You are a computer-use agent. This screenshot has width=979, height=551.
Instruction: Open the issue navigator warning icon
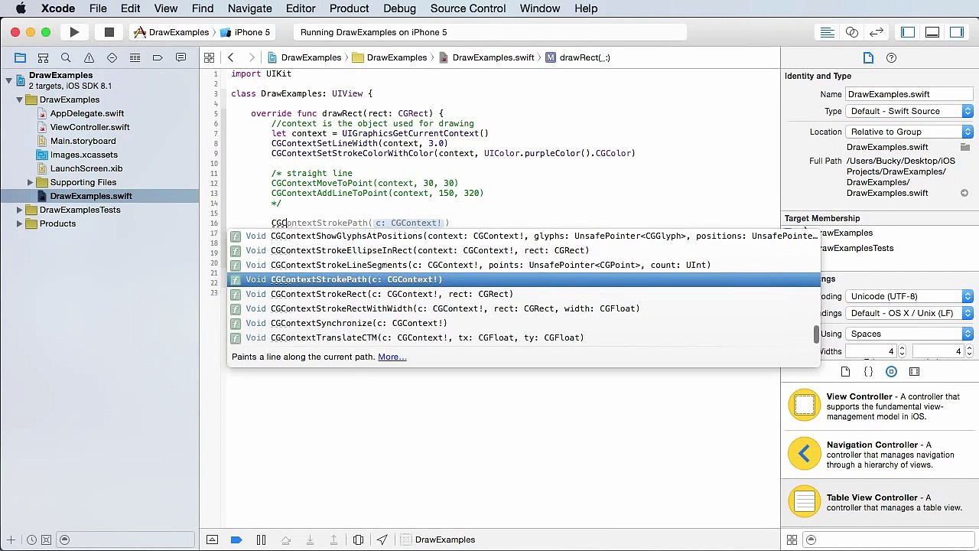coord(89,57)
